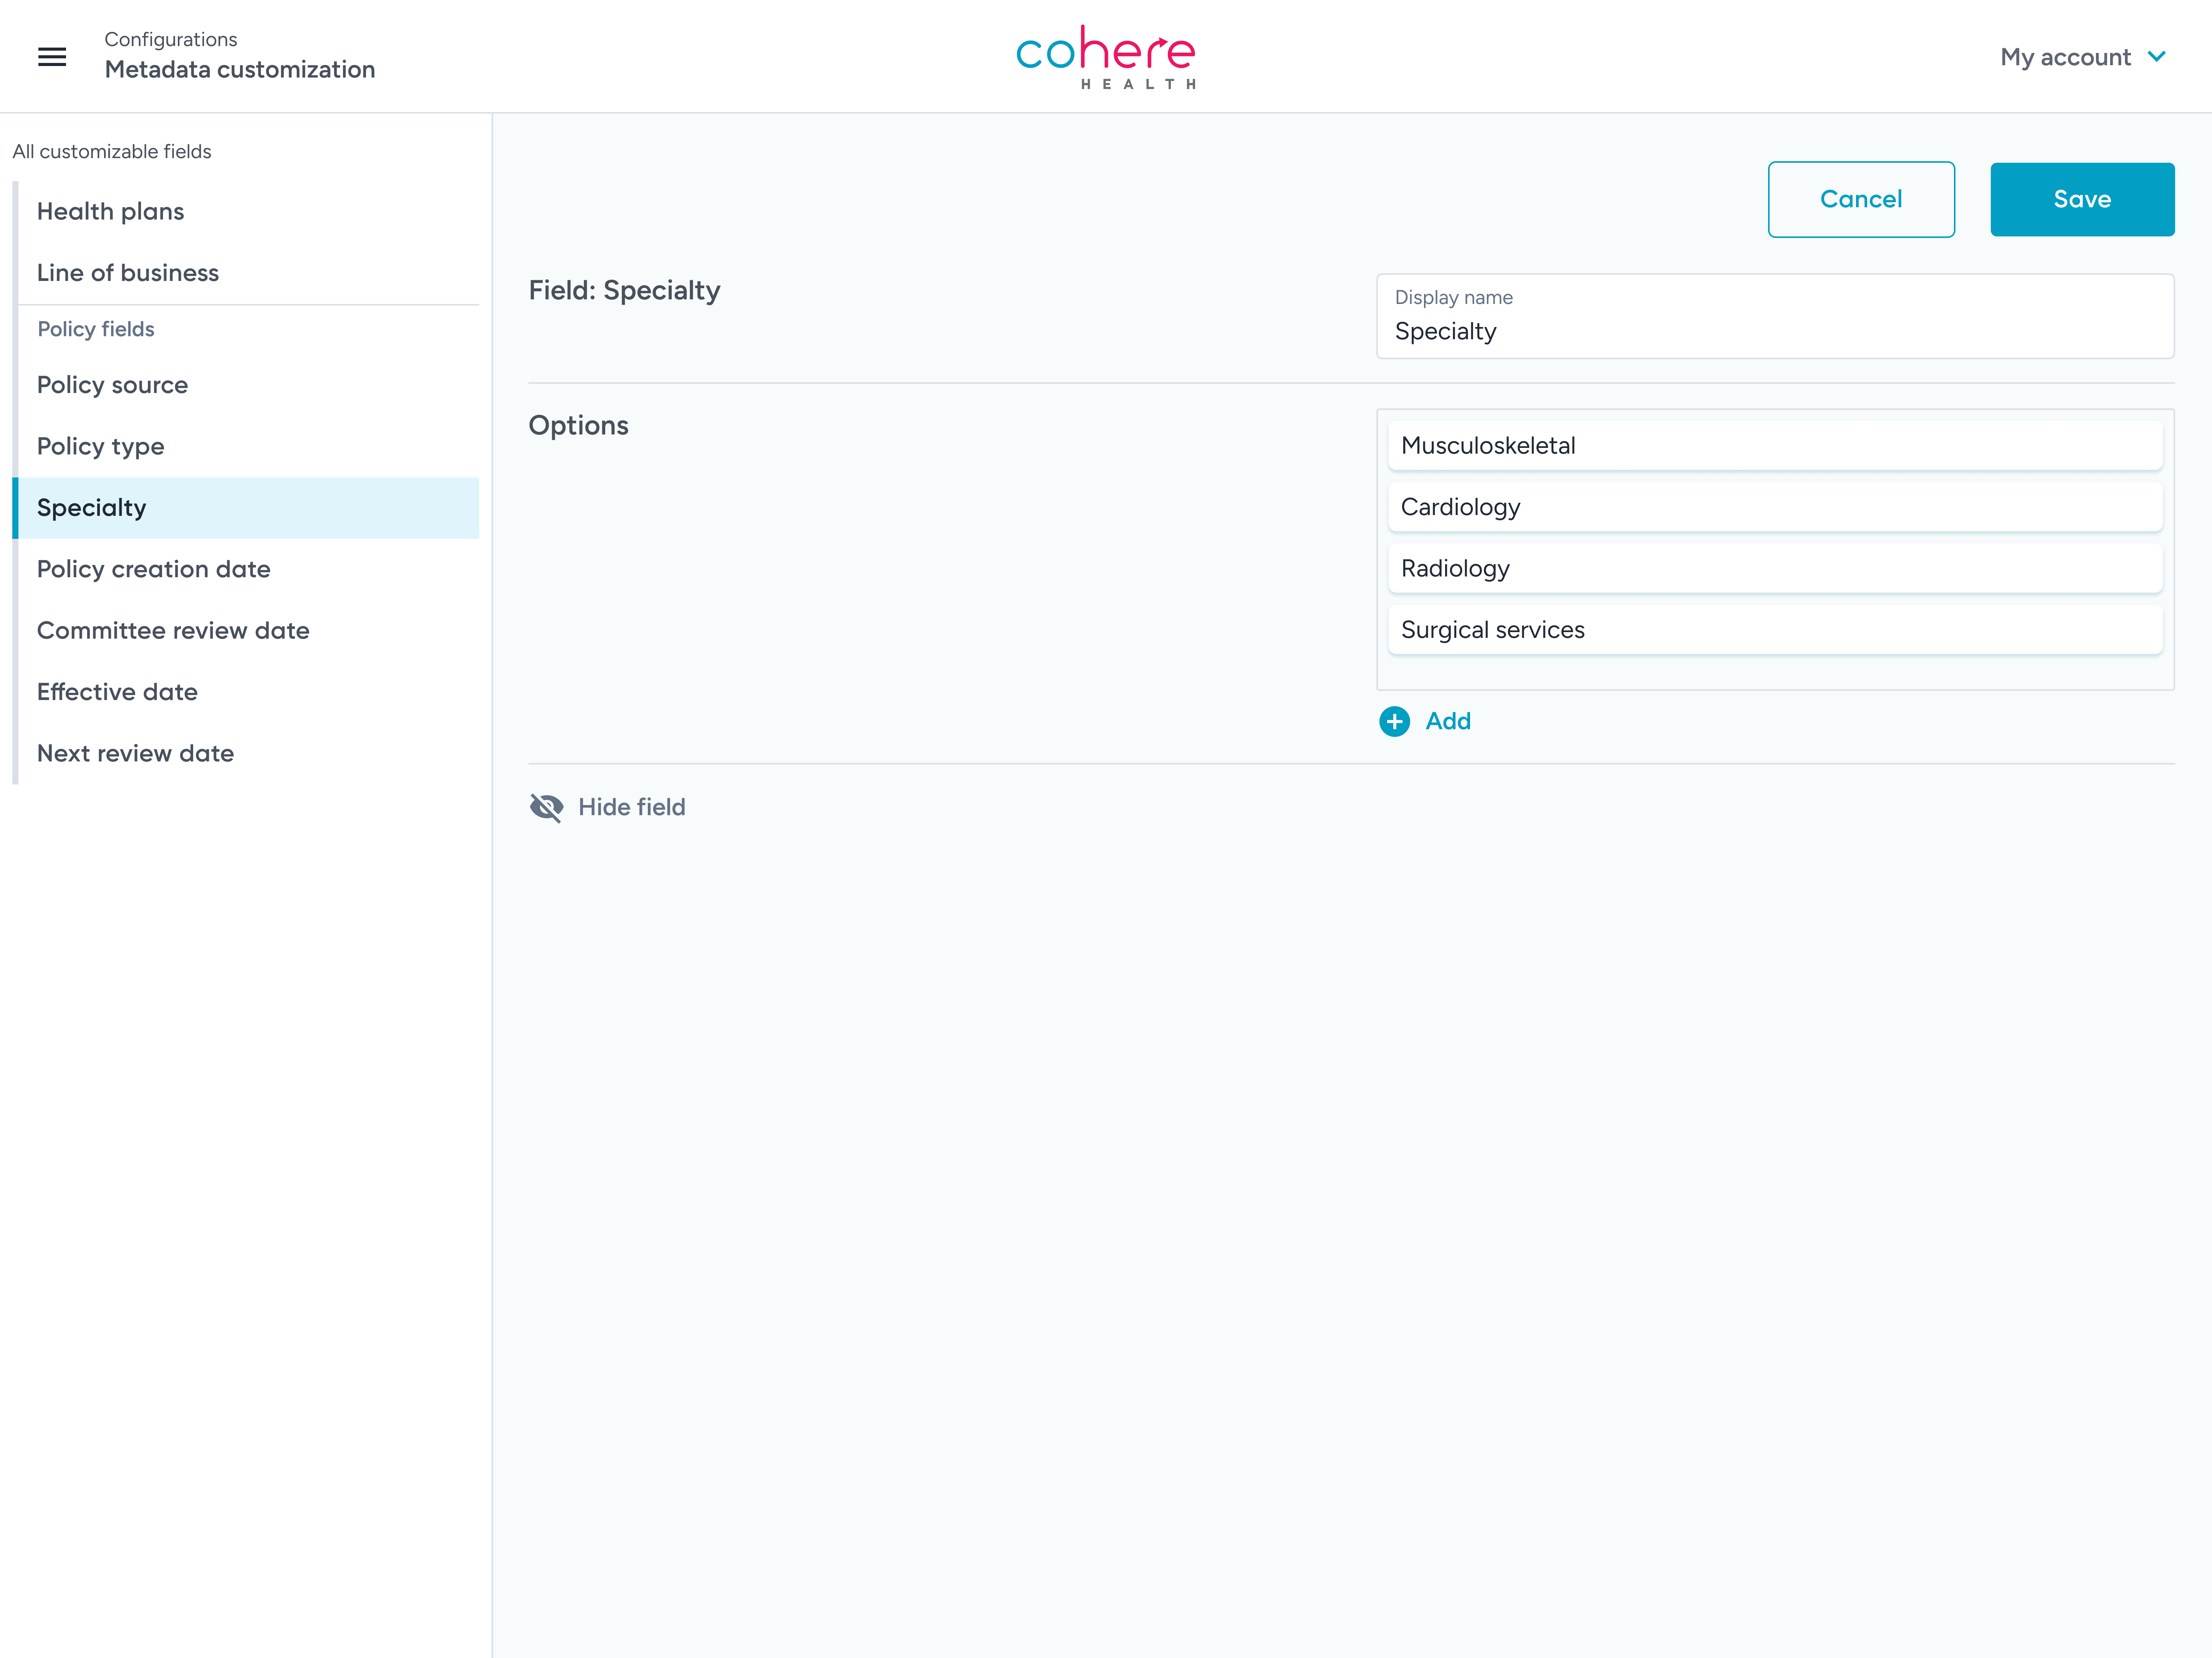The image size is (2212, 1658).
Task: Select Policy source field
Action: point(248,385)
